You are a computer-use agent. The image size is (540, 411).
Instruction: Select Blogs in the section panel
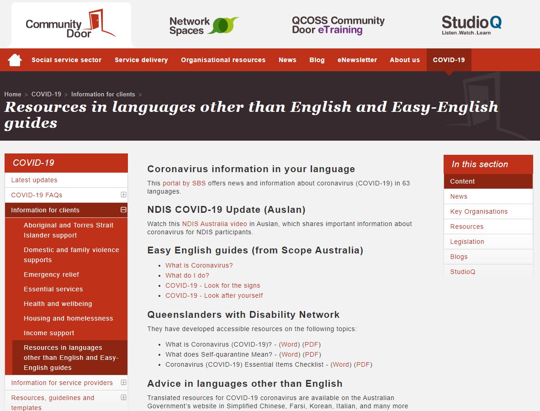[x=488, y=257]
